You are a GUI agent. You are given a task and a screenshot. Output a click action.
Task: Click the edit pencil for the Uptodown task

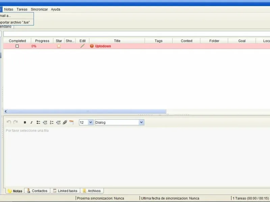click(x=82, y=46)
